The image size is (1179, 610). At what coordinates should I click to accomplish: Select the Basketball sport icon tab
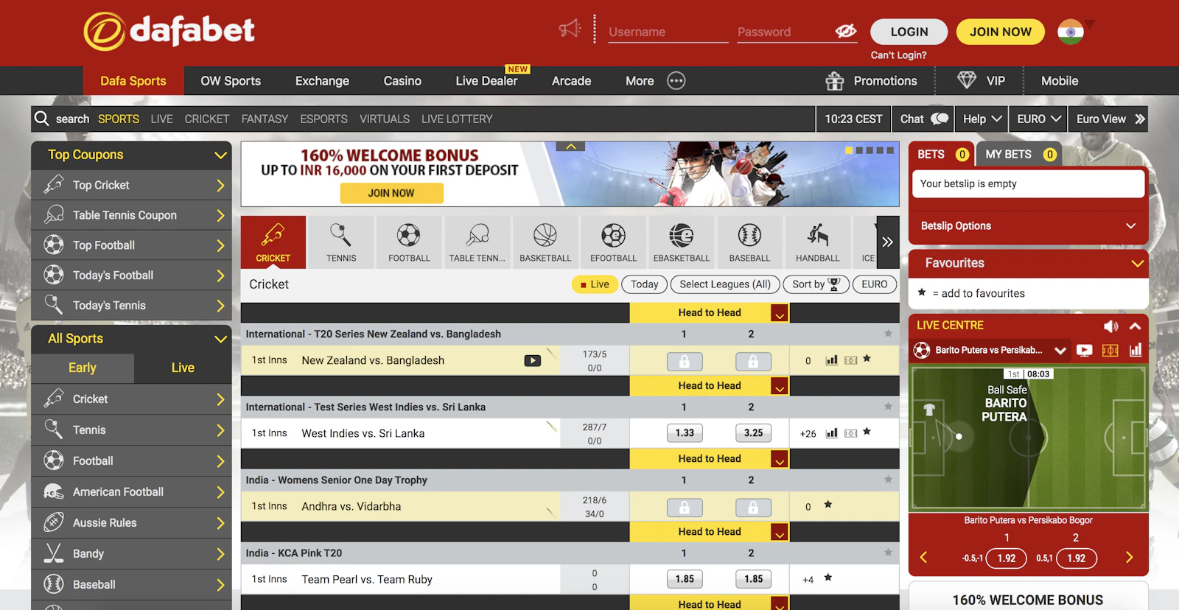point(545,242)
